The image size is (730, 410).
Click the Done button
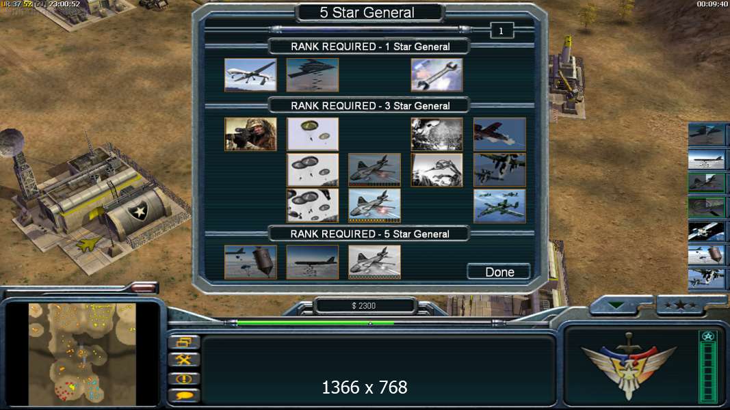click(499, 272)
